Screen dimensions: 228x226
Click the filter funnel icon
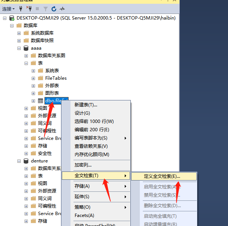pos(46,9)
